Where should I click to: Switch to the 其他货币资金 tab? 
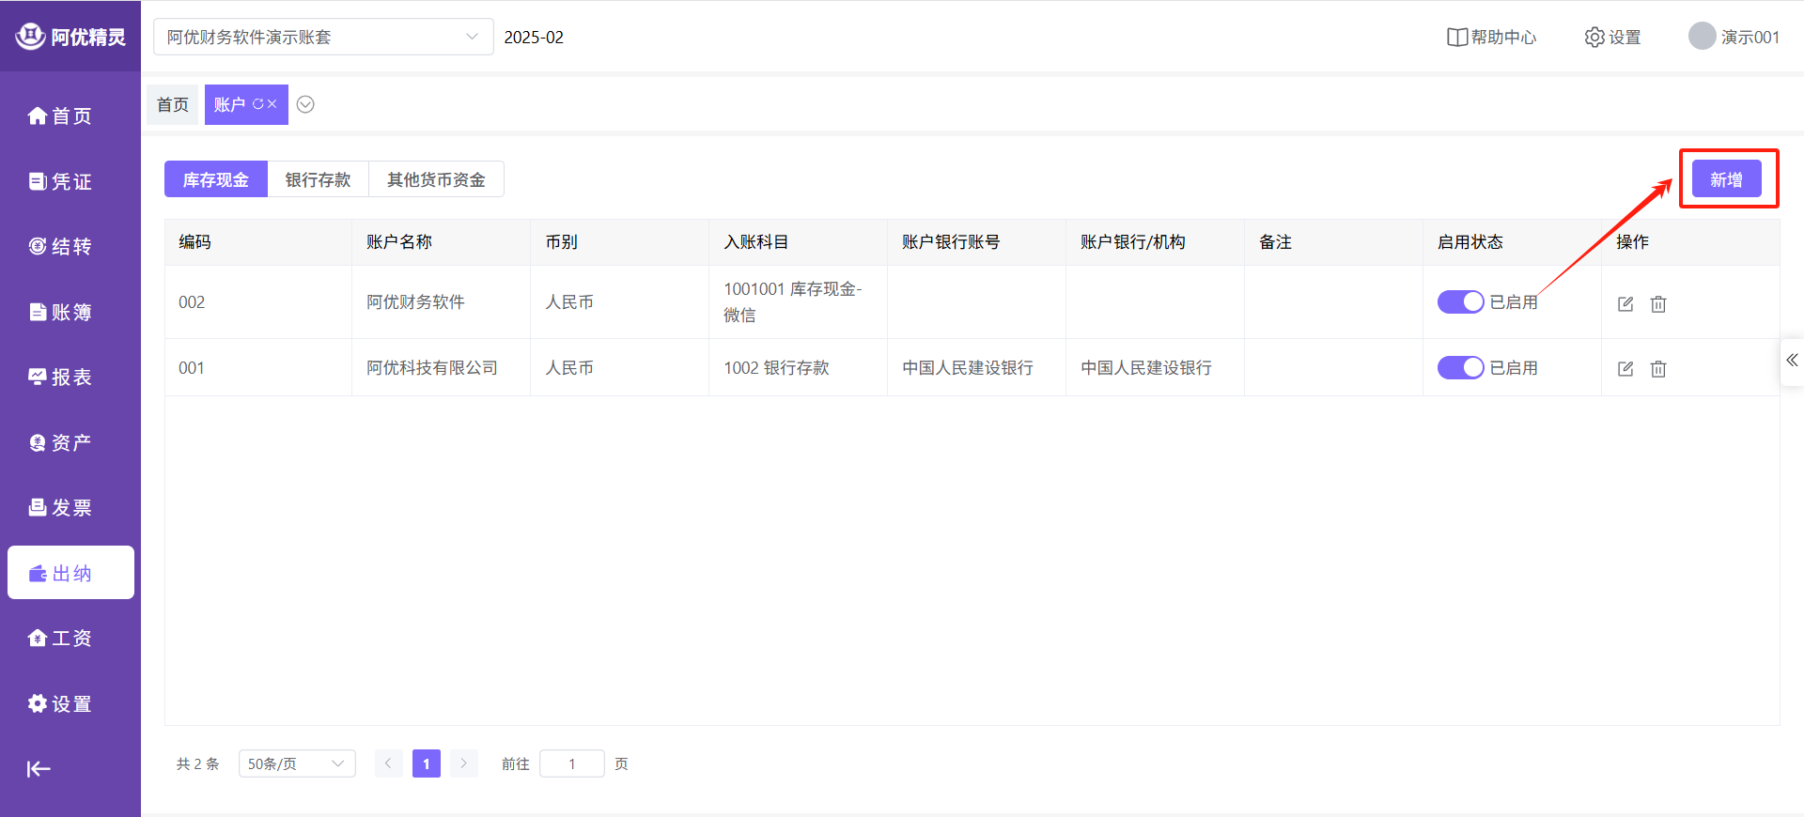436,179
